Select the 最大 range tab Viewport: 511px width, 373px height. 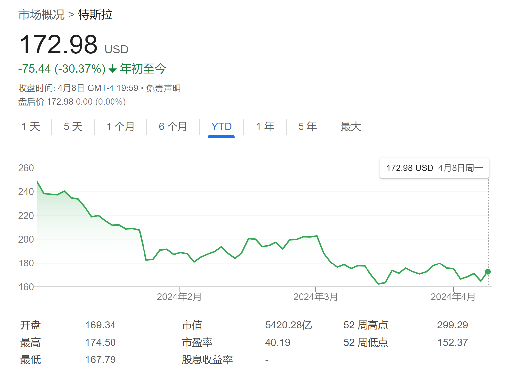click(x=351, y=126)
